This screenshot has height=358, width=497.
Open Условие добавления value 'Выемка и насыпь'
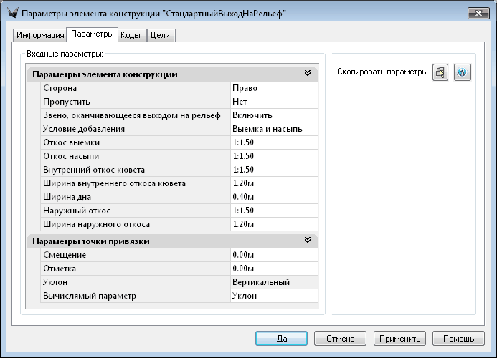click(273, 129)
